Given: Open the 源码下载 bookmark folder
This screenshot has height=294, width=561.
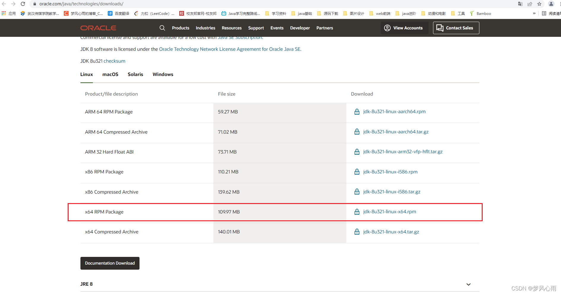Looking at the screenshot, I should [x=328, y=13].
